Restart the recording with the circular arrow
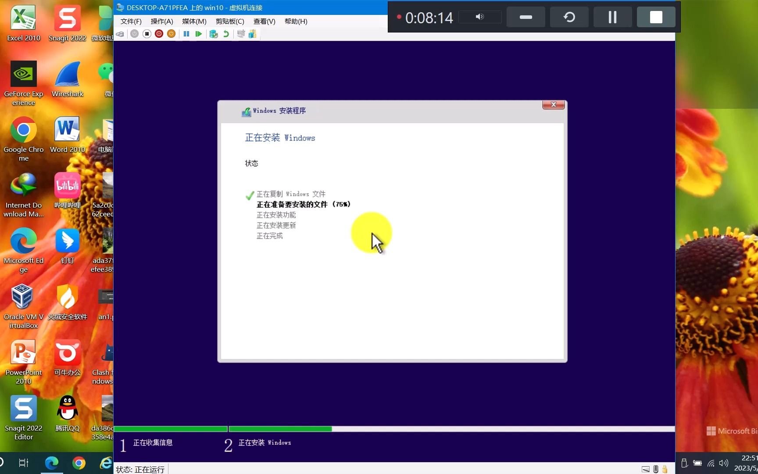The image size is (758, 474). coord(569,17)
